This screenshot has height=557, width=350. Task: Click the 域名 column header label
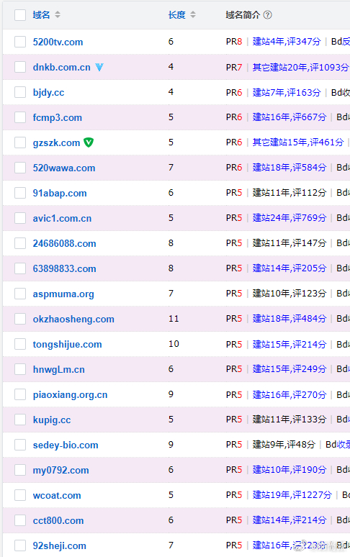41,15
